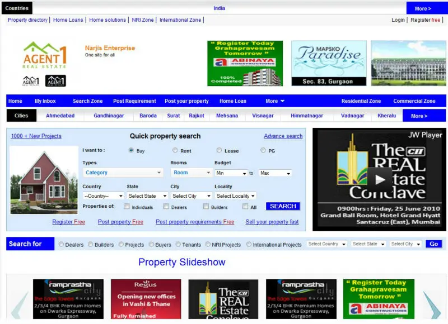Select Surat city tab
448x324 pixels.
point(174,116)
